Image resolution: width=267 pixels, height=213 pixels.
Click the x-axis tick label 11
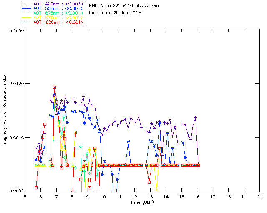point(119,197)
